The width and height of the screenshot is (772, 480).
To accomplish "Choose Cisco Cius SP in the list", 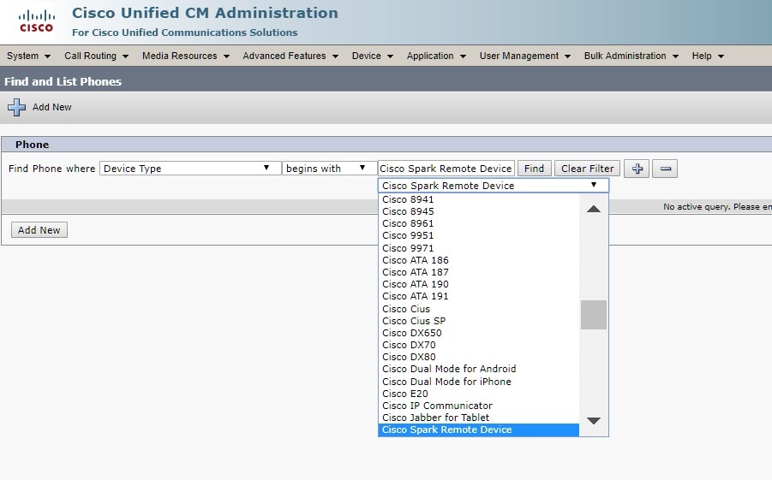I will coord(479,321).
